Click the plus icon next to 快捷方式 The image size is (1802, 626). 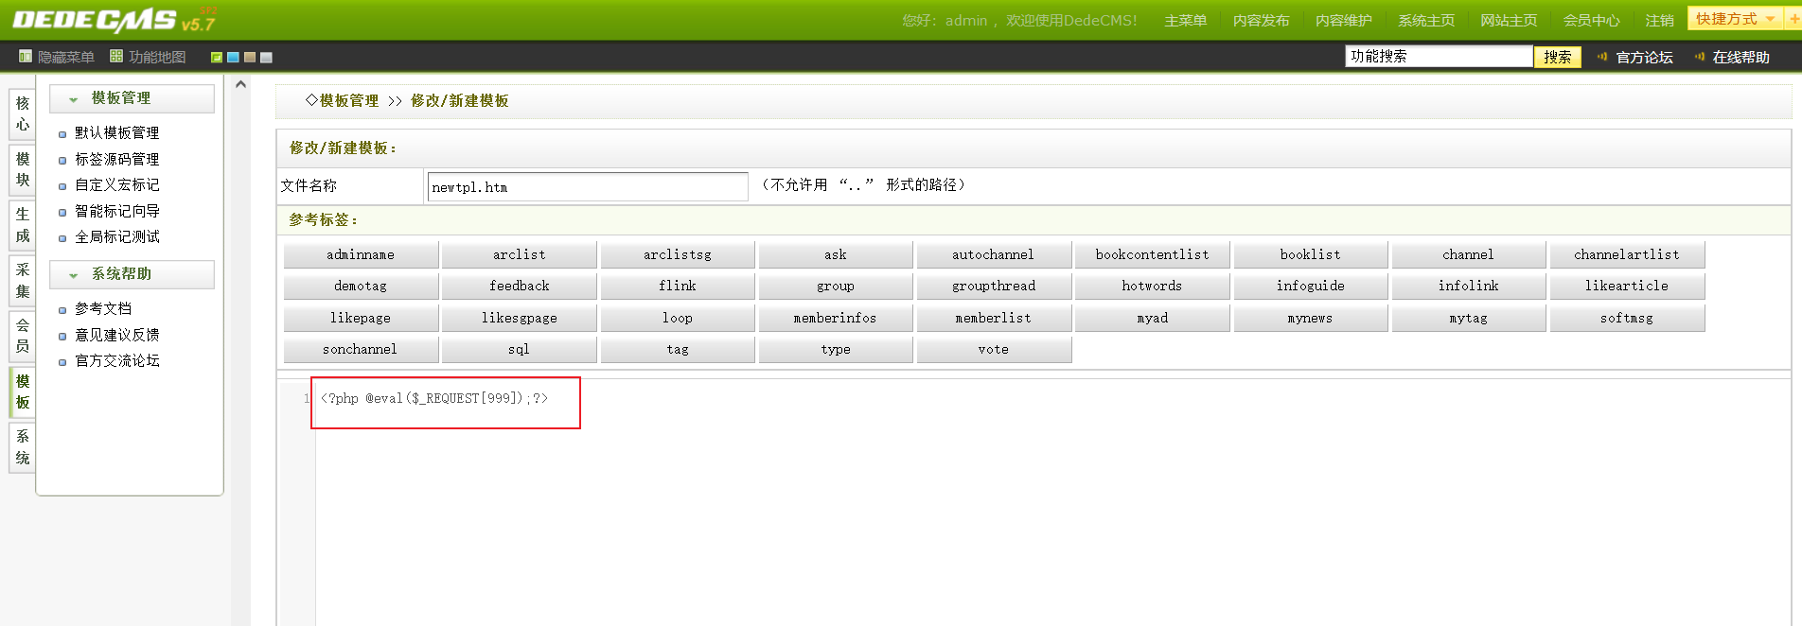(x=1793, y=19)
